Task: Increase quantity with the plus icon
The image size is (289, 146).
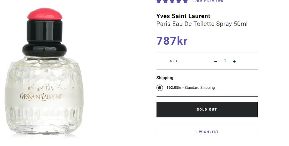Action: (234, 61)
